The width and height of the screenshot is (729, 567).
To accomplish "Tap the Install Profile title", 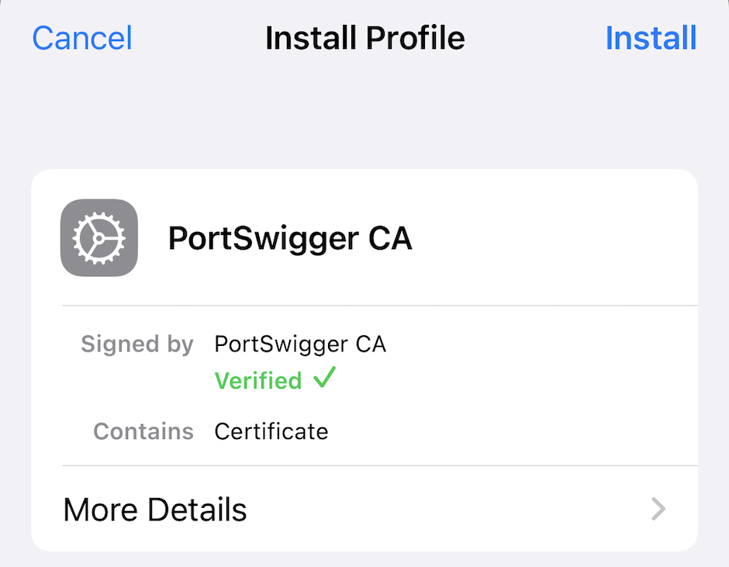I will [x=364, y=37].
